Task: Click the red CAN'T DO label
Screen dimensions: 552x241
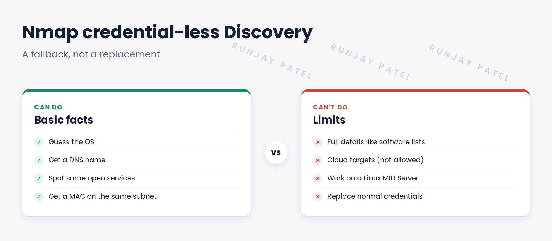Action: [330, 107]
